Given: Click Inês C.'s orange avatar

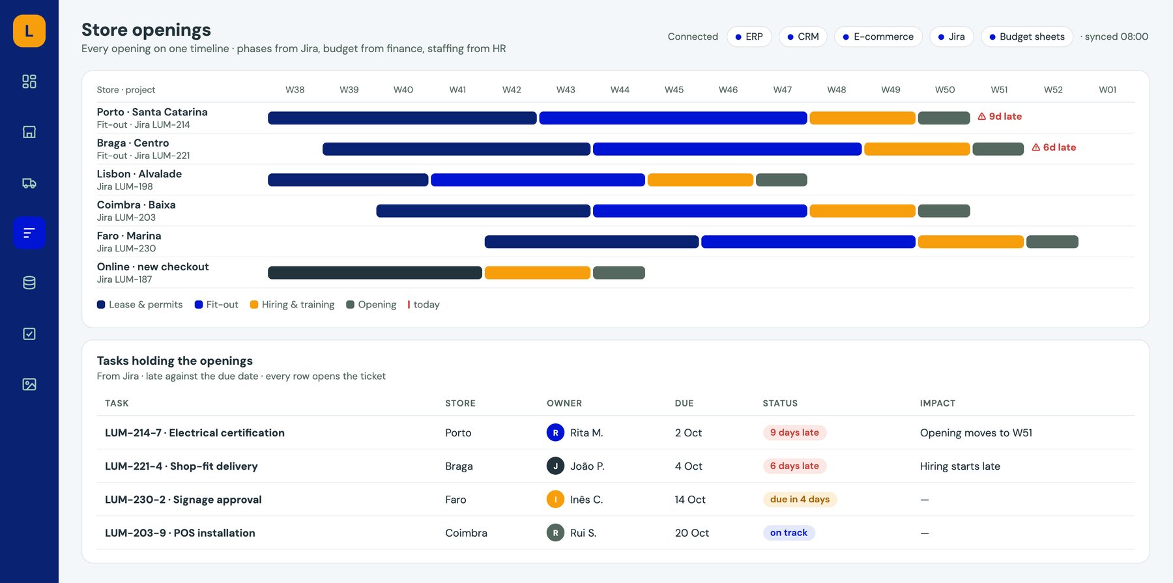Looking at the screenshot, I should (555, 500).
